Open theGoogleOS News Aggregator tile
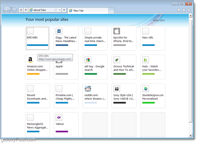Image resolution: width=198 pixels, height=143 pixels. click(37, 124)
